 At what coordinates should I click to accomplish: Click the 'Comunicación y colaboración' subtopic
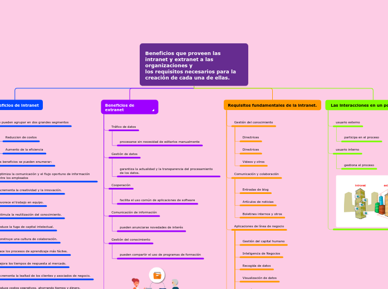[257, 174]
